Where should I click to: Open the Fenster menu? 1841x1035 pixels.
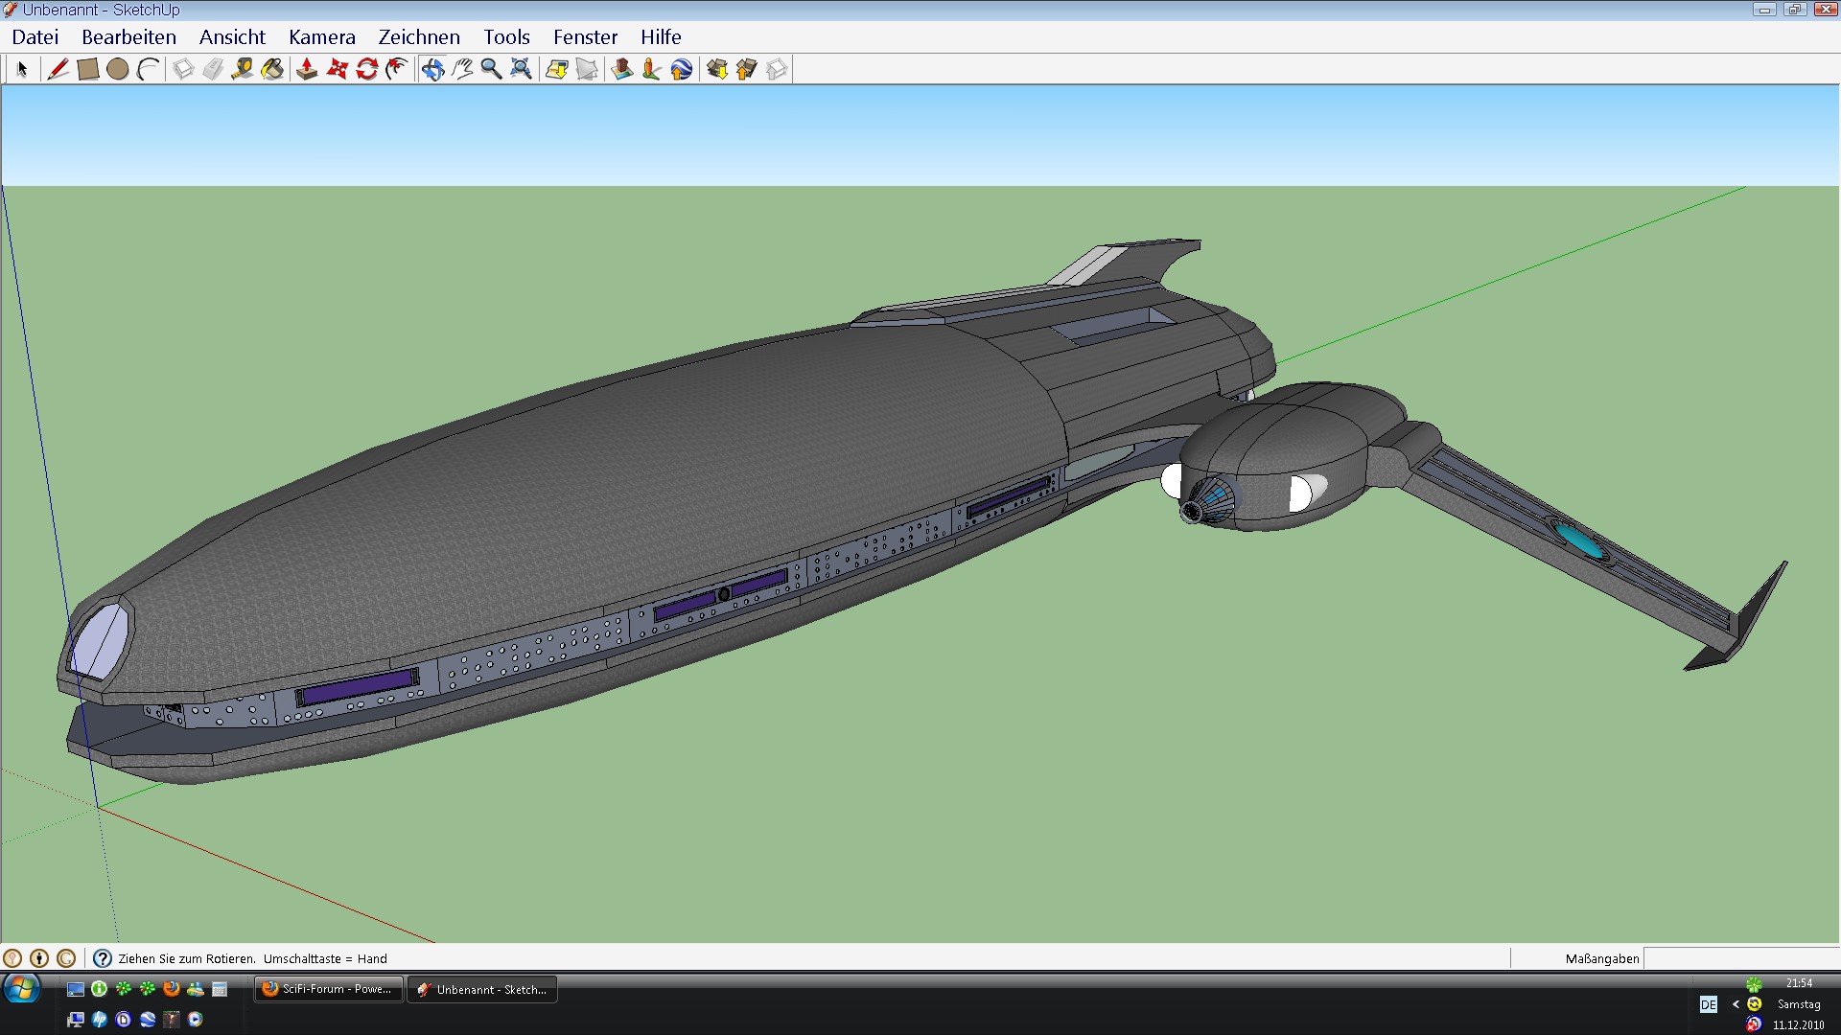point(585,37)
